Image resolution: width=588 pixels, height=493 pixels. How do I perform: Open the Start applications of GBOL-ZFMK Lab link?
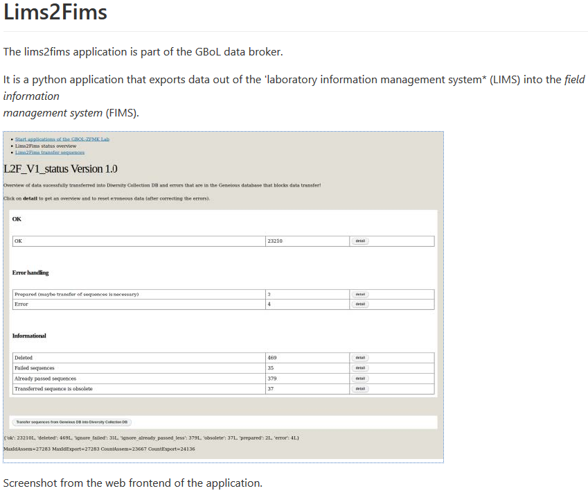coord(62,139)
